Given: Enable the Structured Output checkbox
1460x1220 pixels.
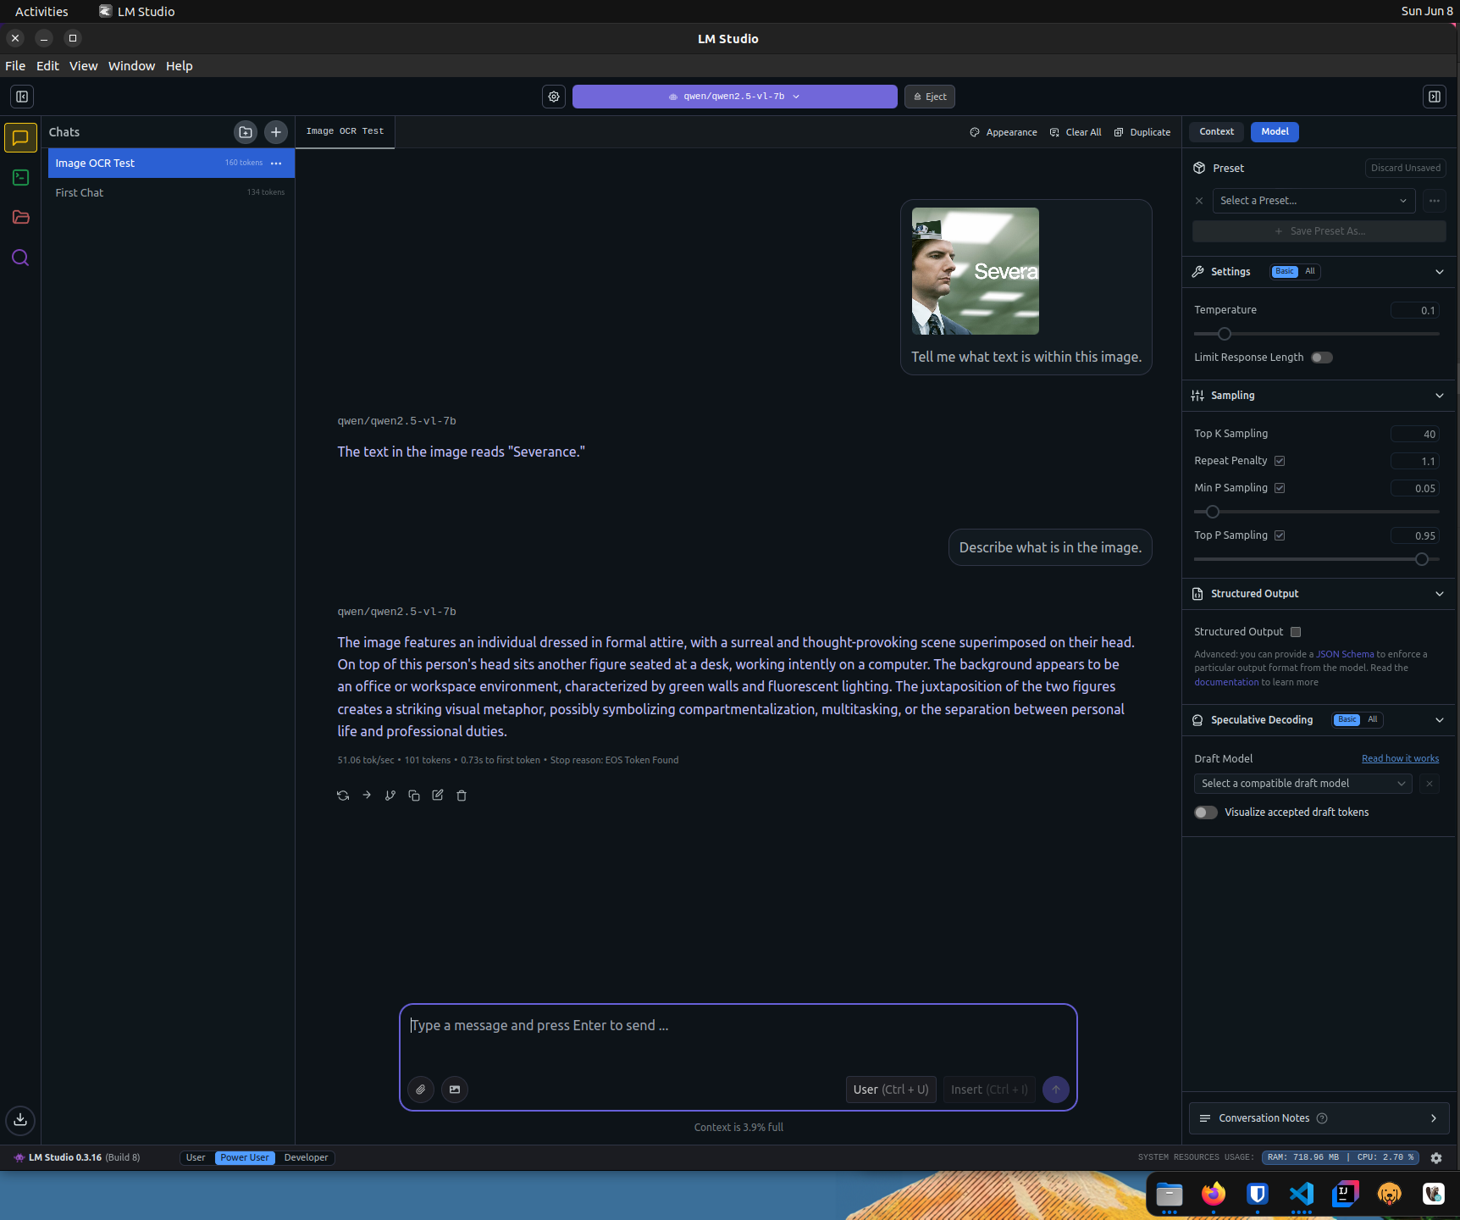Looking at the screenshot, I should pos(1296,632).
